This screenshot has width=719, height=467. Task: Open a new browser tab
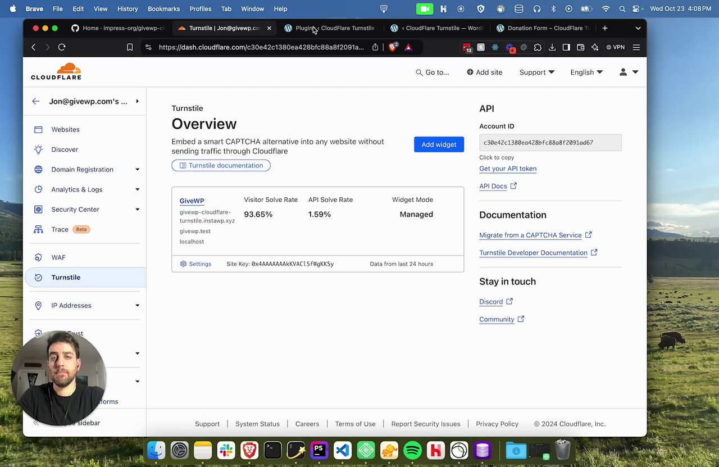click(x=604, y=28)
